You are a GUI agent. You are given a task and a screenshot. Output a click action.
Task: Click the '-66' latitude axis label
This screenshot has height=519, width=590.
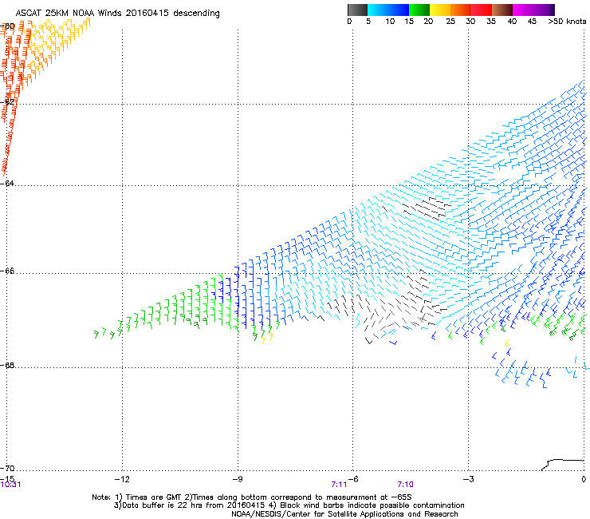click(x=8, y=271)
